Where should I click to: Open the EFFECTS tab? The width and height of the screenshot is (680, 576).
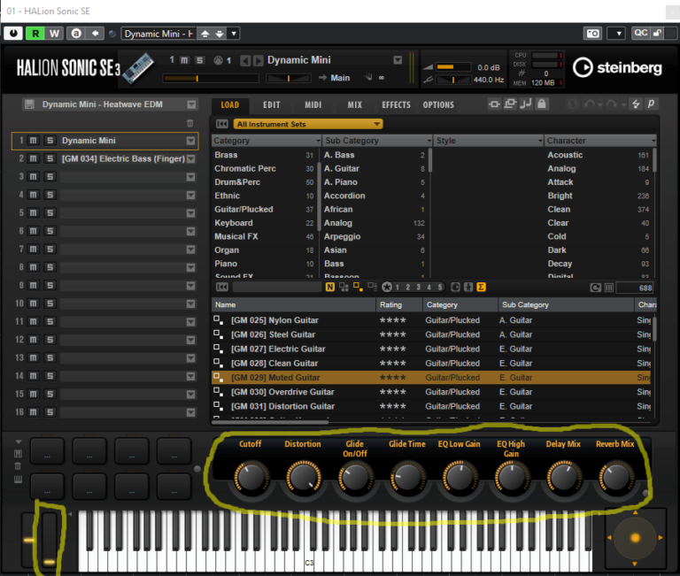(396, 104)
